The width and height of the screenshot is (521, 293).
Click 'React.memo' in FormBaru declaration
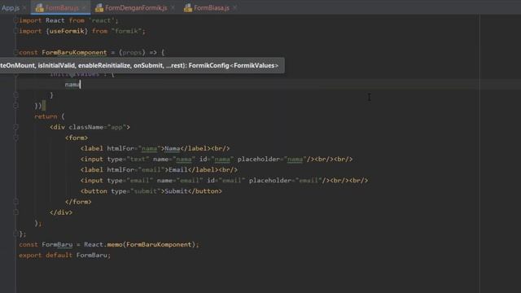(x=103, y=244)
